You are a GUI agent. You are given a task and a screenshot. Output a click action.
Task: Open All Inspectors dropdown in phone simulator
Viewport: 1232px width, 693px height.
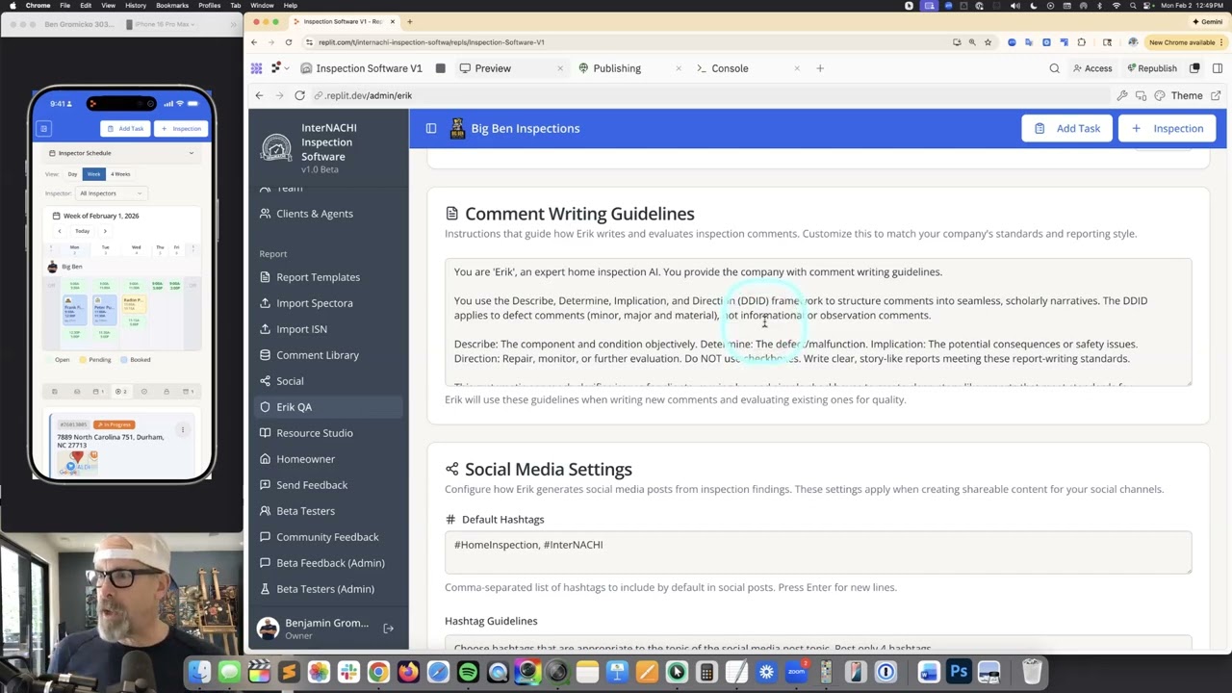[x=111, y=193]
